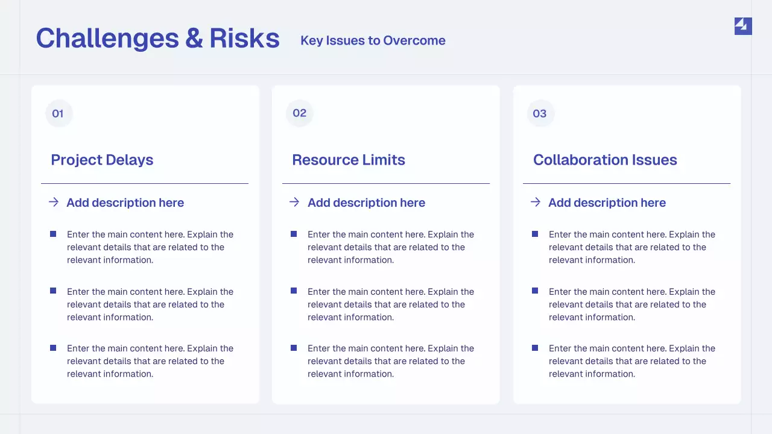Click the arrow icon under Collaboration Issues
This screenshot has width=772, height=434.
pos(536,202)
